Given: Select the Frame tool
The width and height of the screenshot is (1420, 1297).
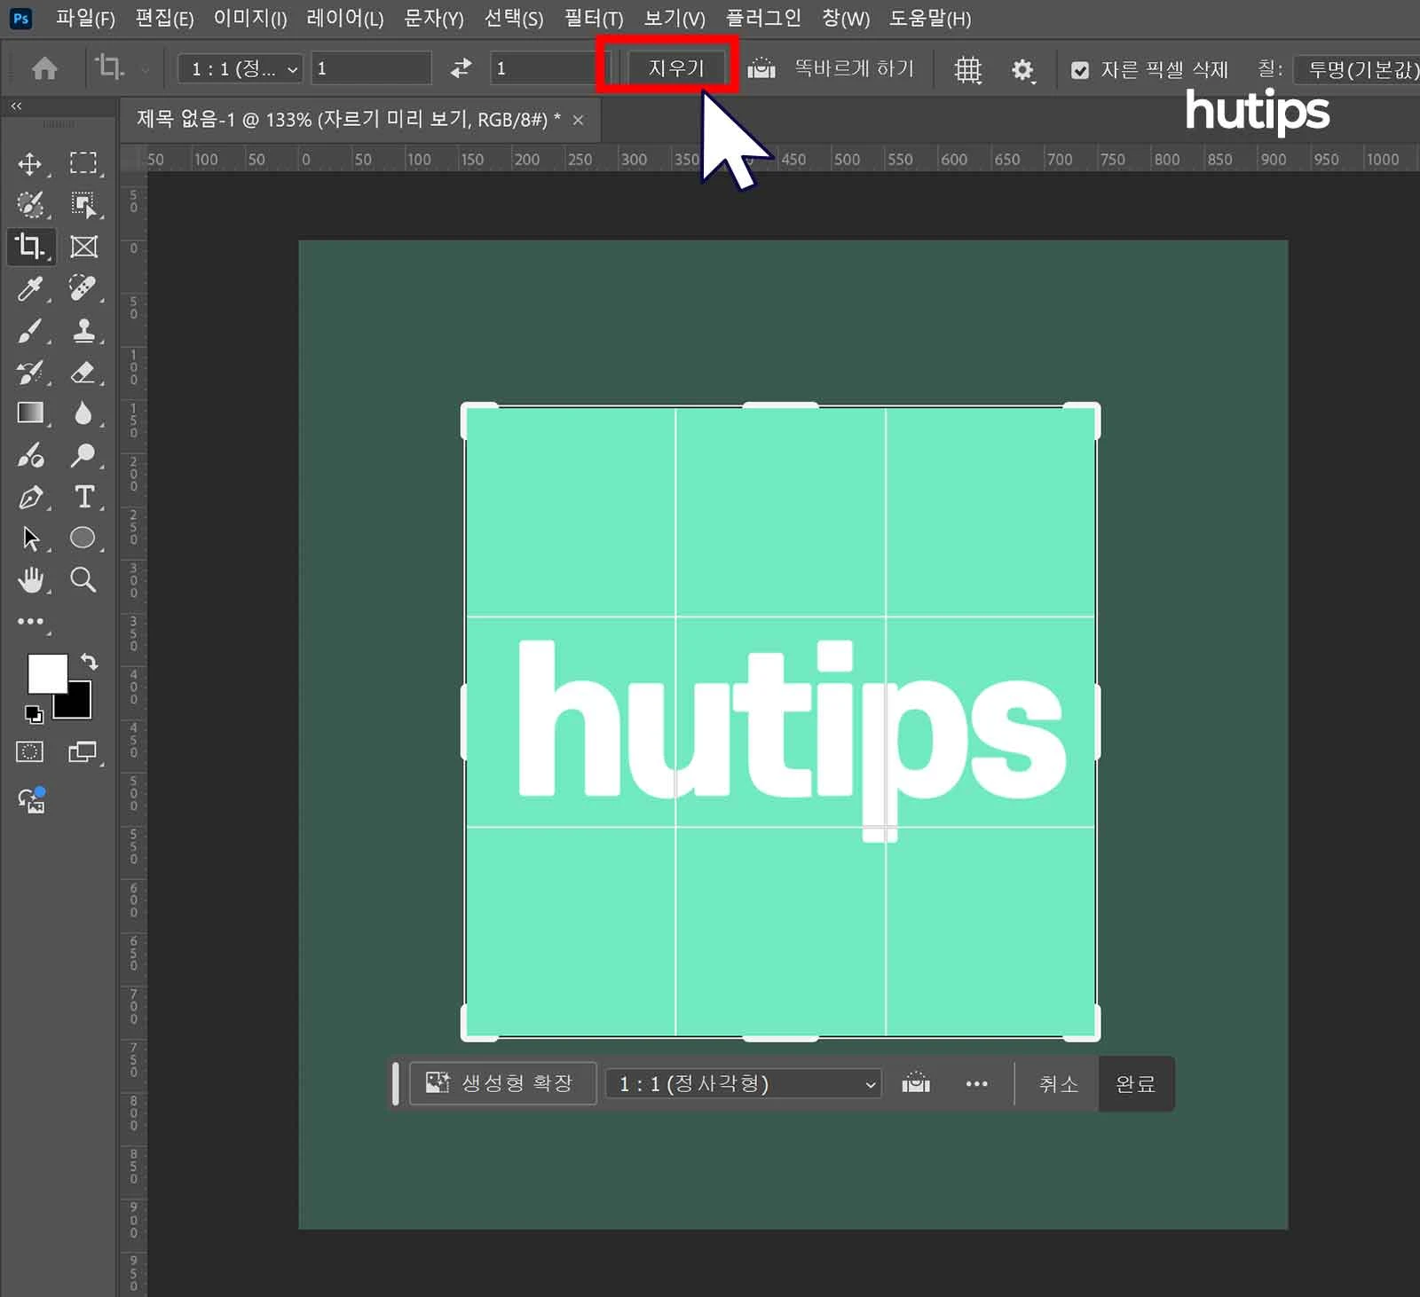Looking at the screenshot, I should pyautogui.click(x=83, y=247).
